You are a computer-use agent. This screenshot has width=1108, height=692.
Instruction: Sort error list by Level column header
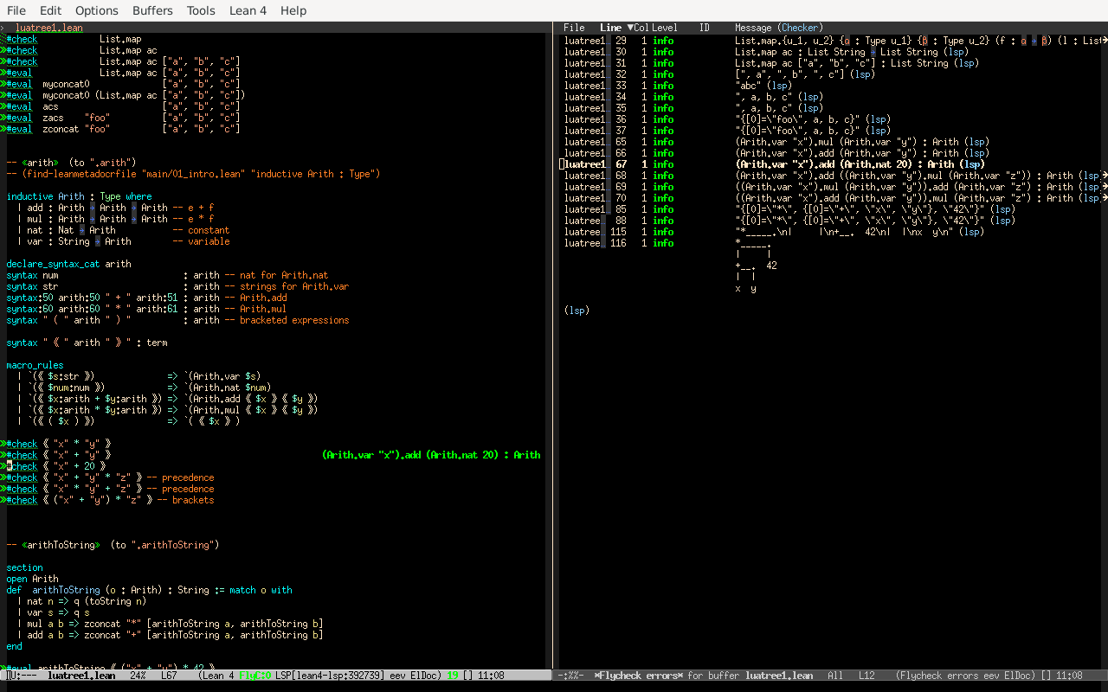665,28
